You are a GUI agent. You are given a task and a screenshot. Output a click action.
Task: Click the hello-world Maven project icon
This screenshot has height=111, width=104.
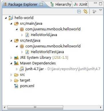tap(11, 18)
